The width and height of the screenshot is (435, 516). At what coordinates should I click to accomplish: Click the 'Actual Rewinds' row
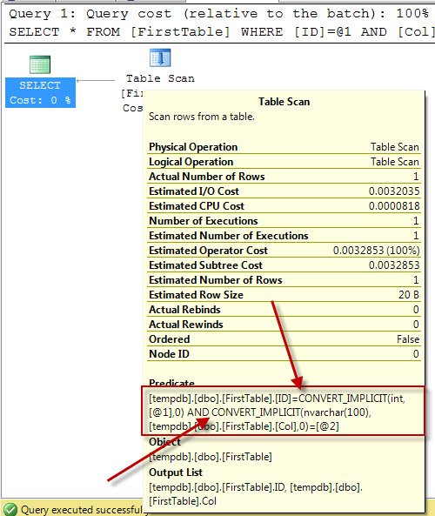[284, 325]
